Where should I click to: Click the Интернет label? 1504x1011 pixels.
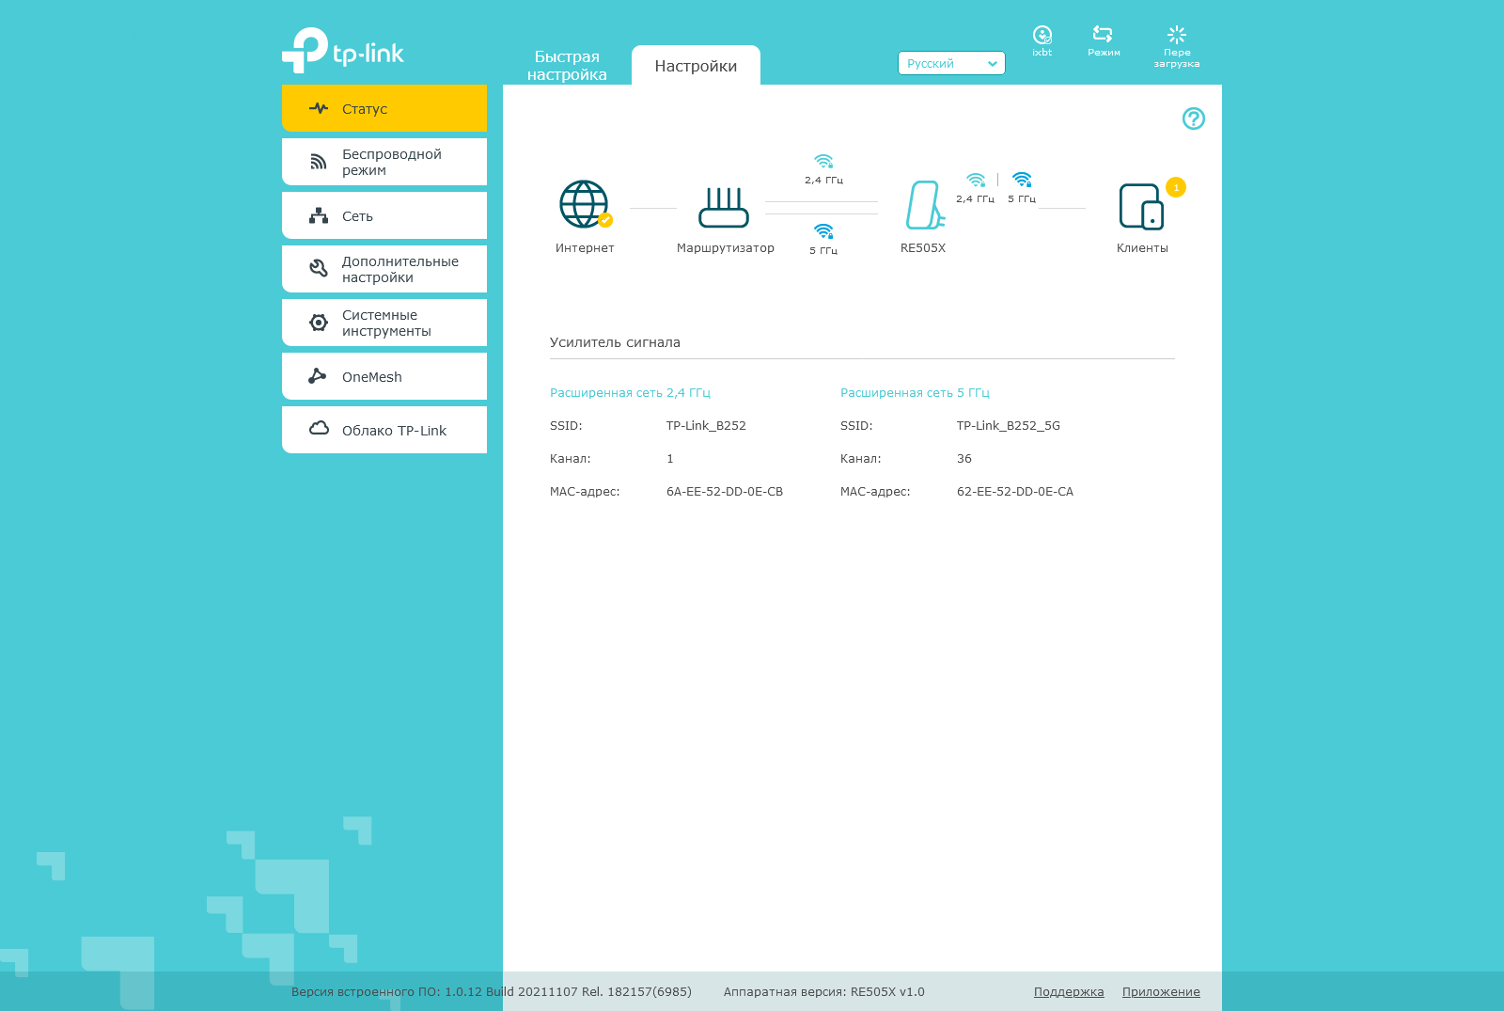pyautogui.click(x=585, y=248)
